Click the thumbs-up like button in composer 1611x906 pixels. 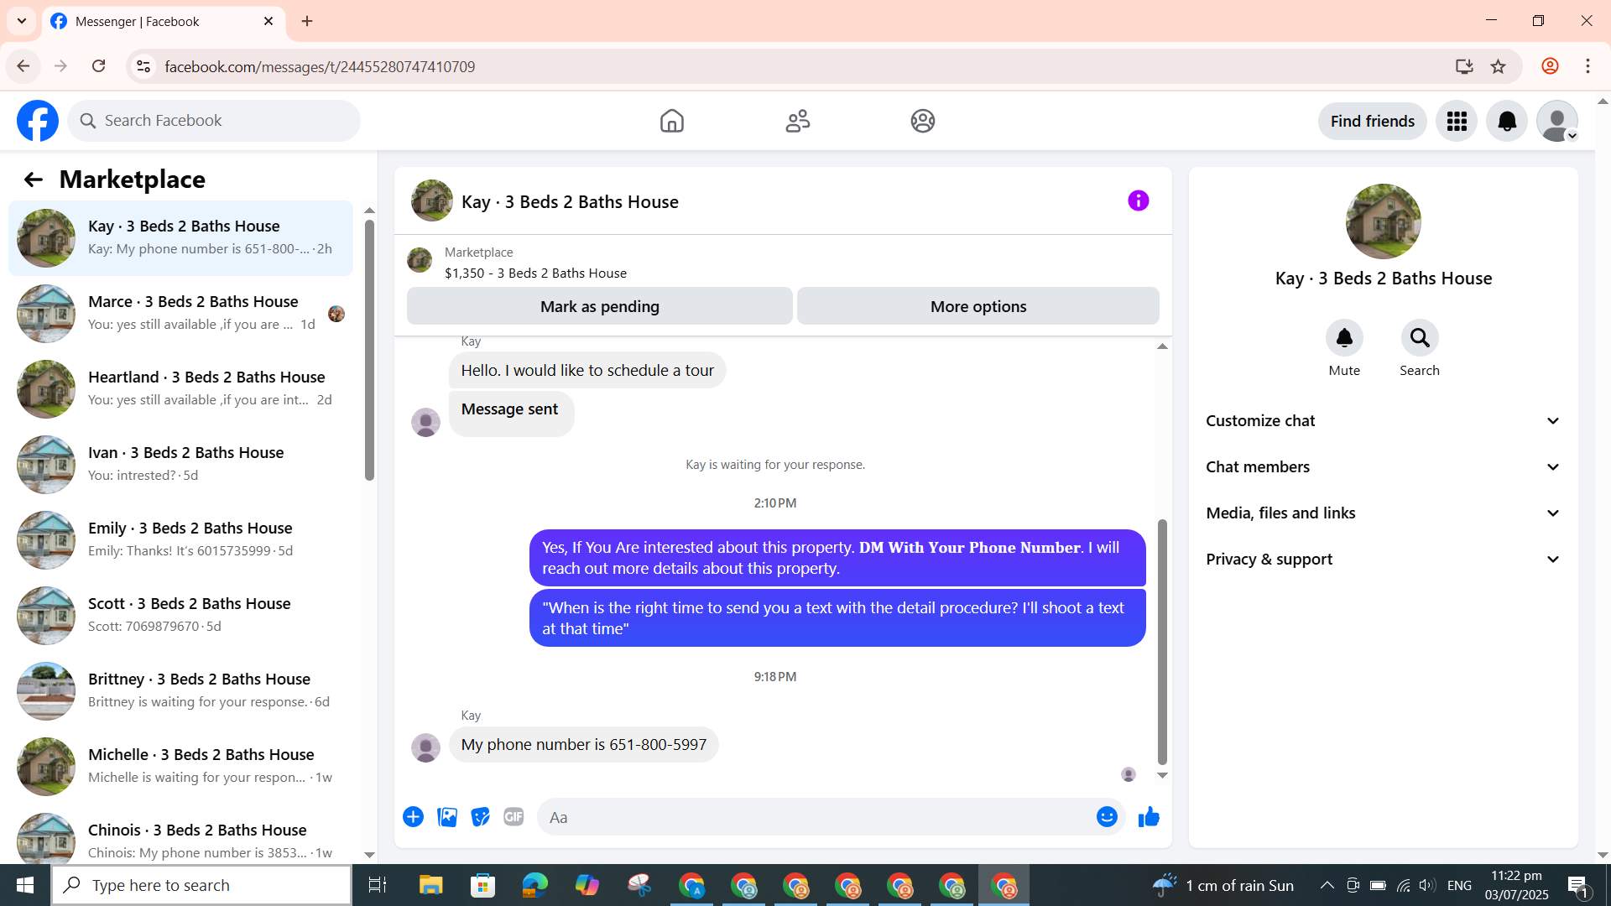click(1149, 817)
